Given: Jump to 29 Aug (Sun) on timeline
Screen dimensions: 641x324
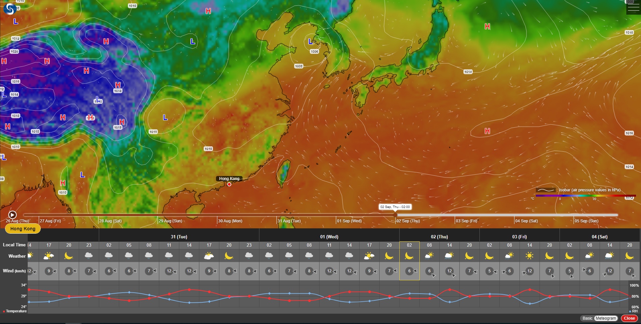Looking at the screenshot, I should click(171, 221).
